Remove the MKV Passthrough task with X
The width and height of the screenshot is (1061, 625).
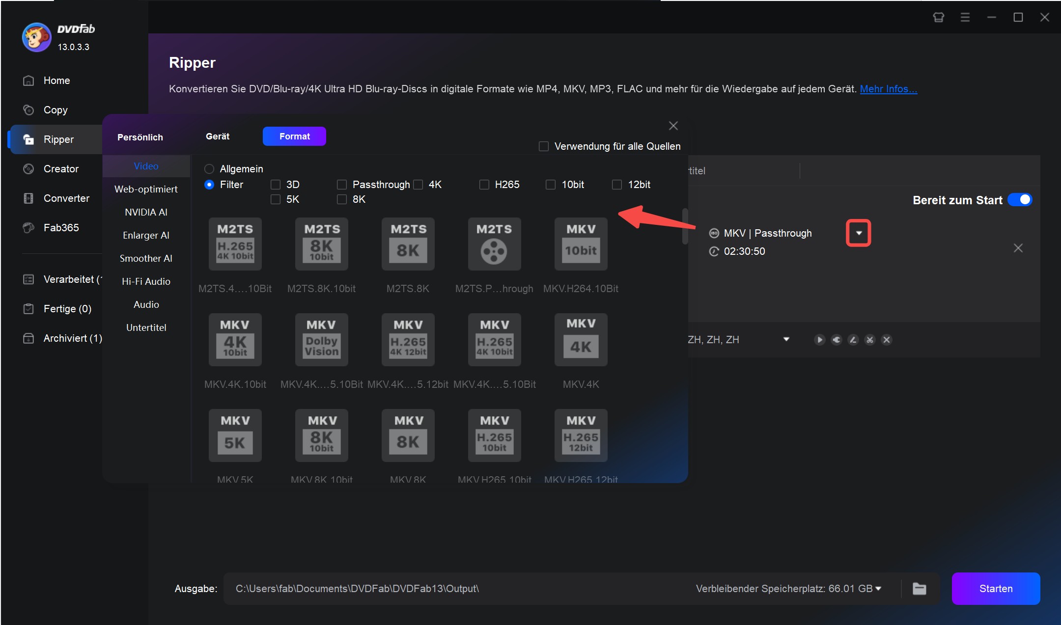pyautogui.click(x=1018, y=248)
